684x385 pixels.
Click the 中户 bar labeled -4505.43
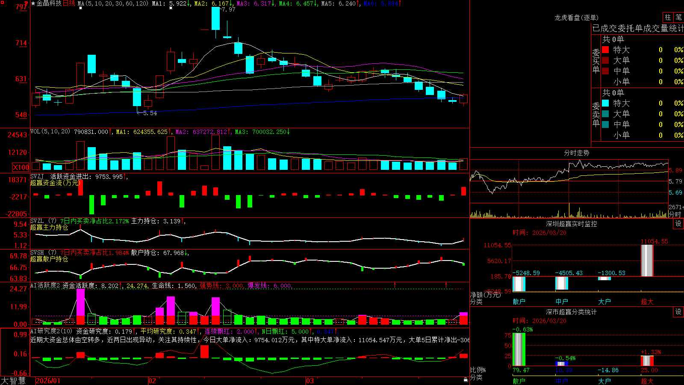[x=562, y=283]
